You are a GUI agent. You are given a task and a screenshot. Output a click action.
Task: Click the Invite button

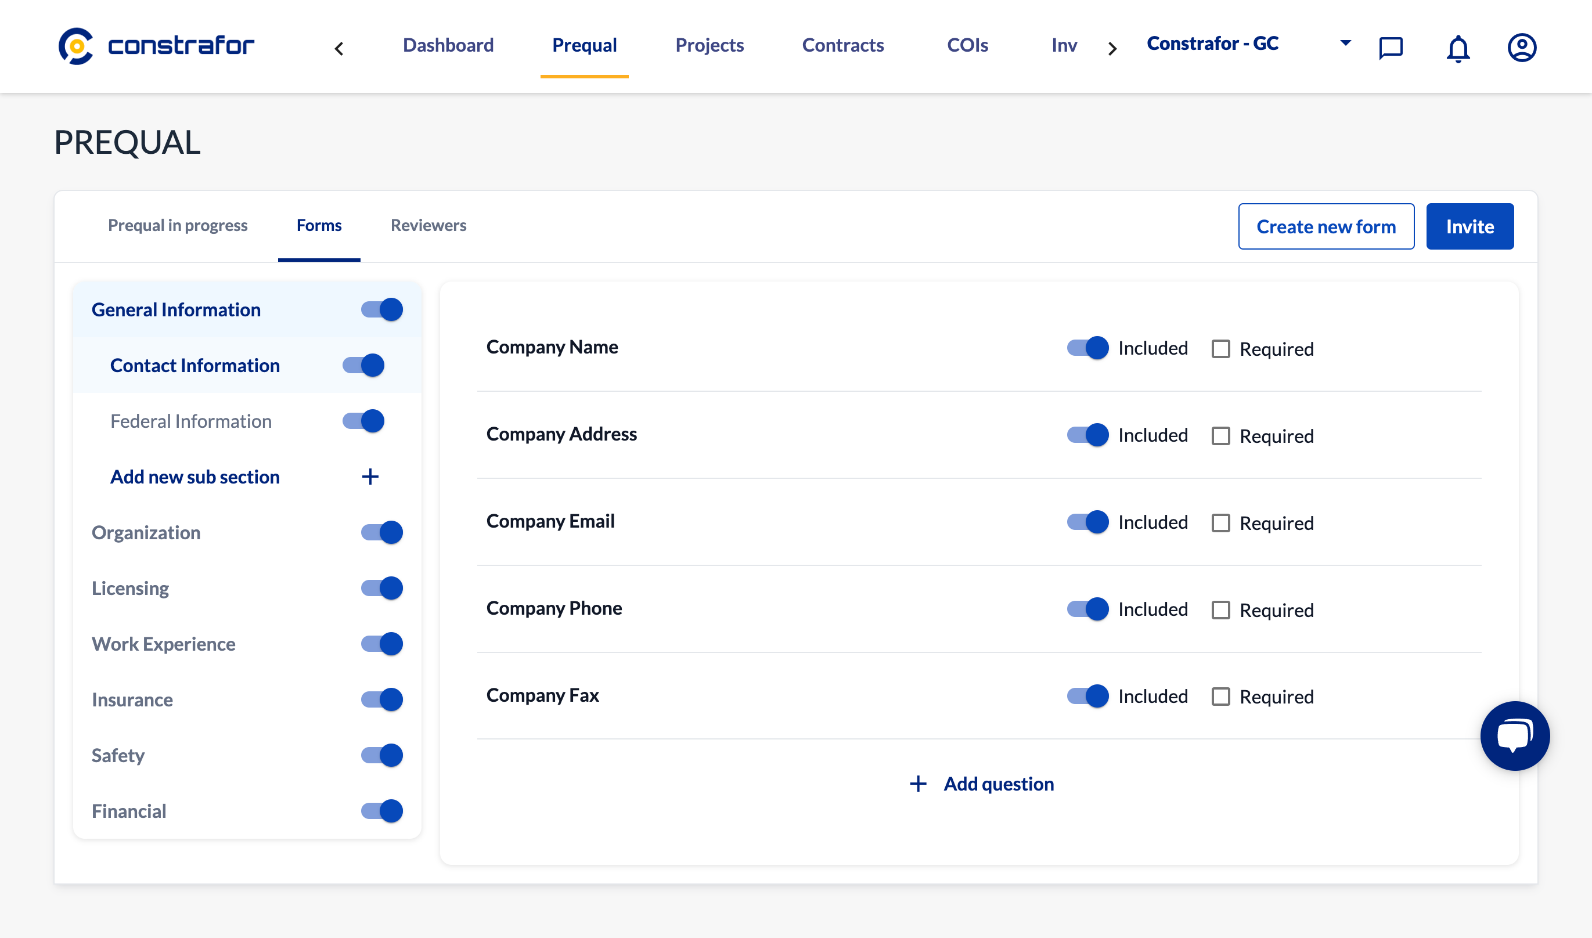pyautogui.click(x=1469, y=226)
